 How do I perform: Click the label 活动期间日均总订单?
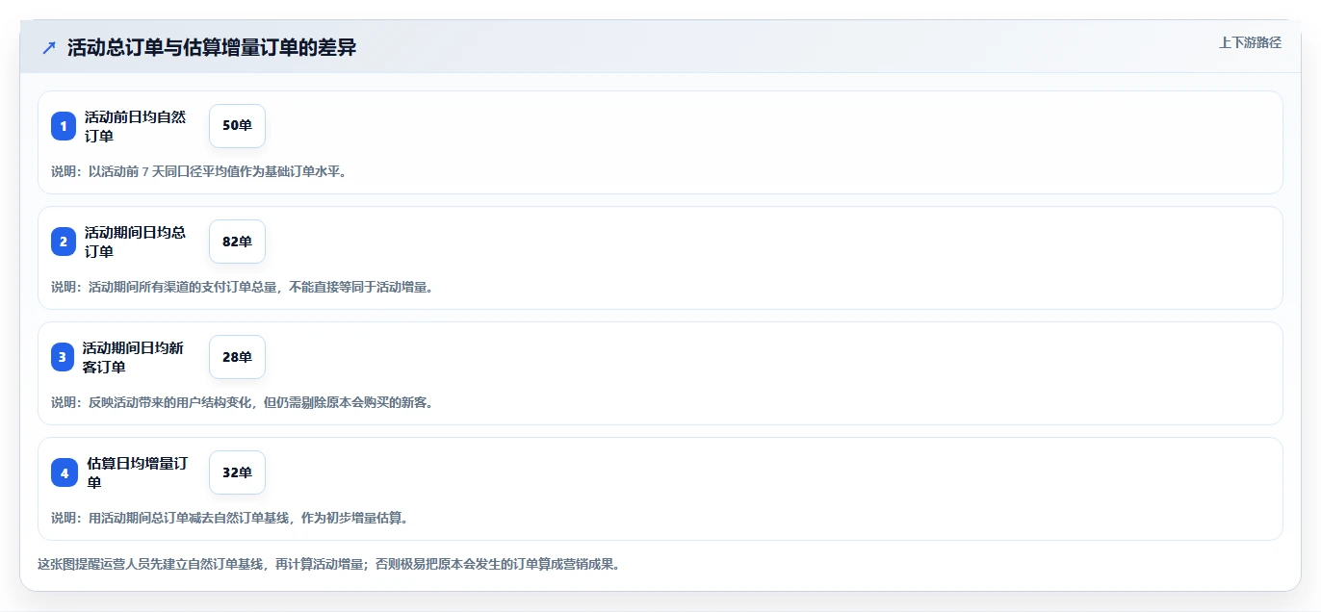135,242
